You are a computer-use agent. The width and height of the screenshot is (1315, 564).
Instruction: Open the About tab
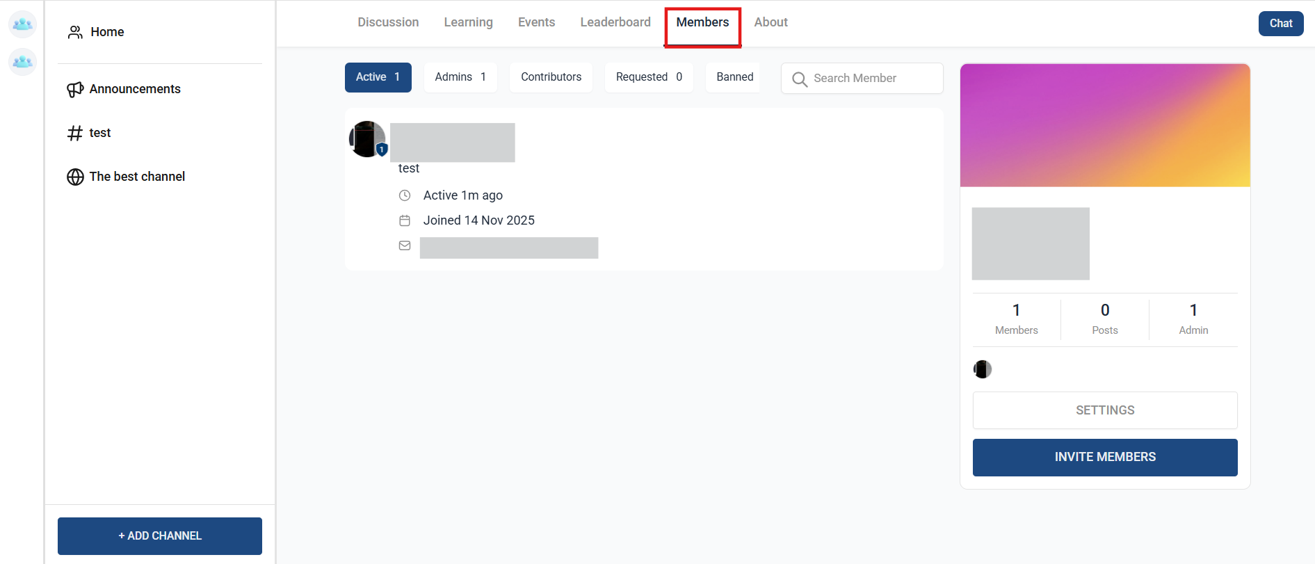click(771, 22)
